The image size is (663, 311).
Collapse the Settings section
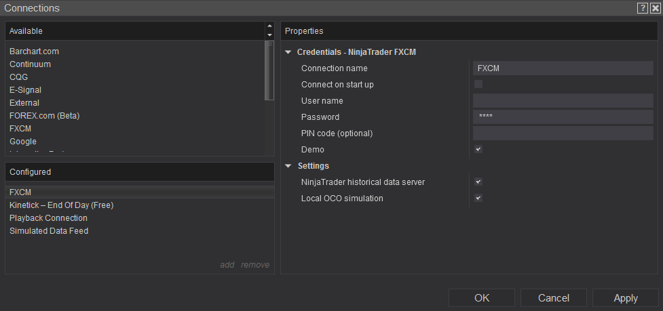point(288,165)
